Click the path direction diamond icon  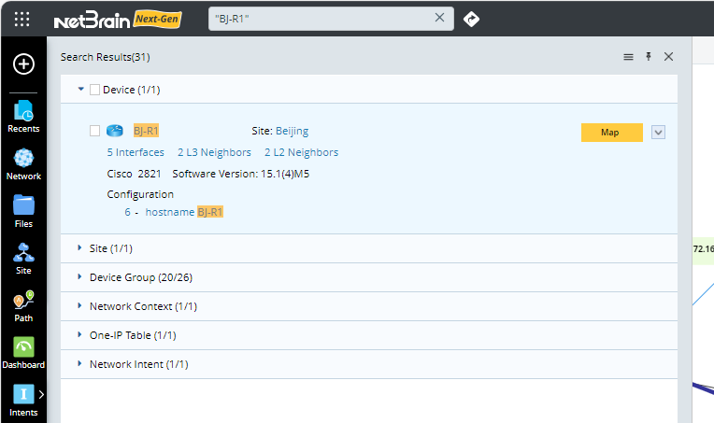[471, 19]
